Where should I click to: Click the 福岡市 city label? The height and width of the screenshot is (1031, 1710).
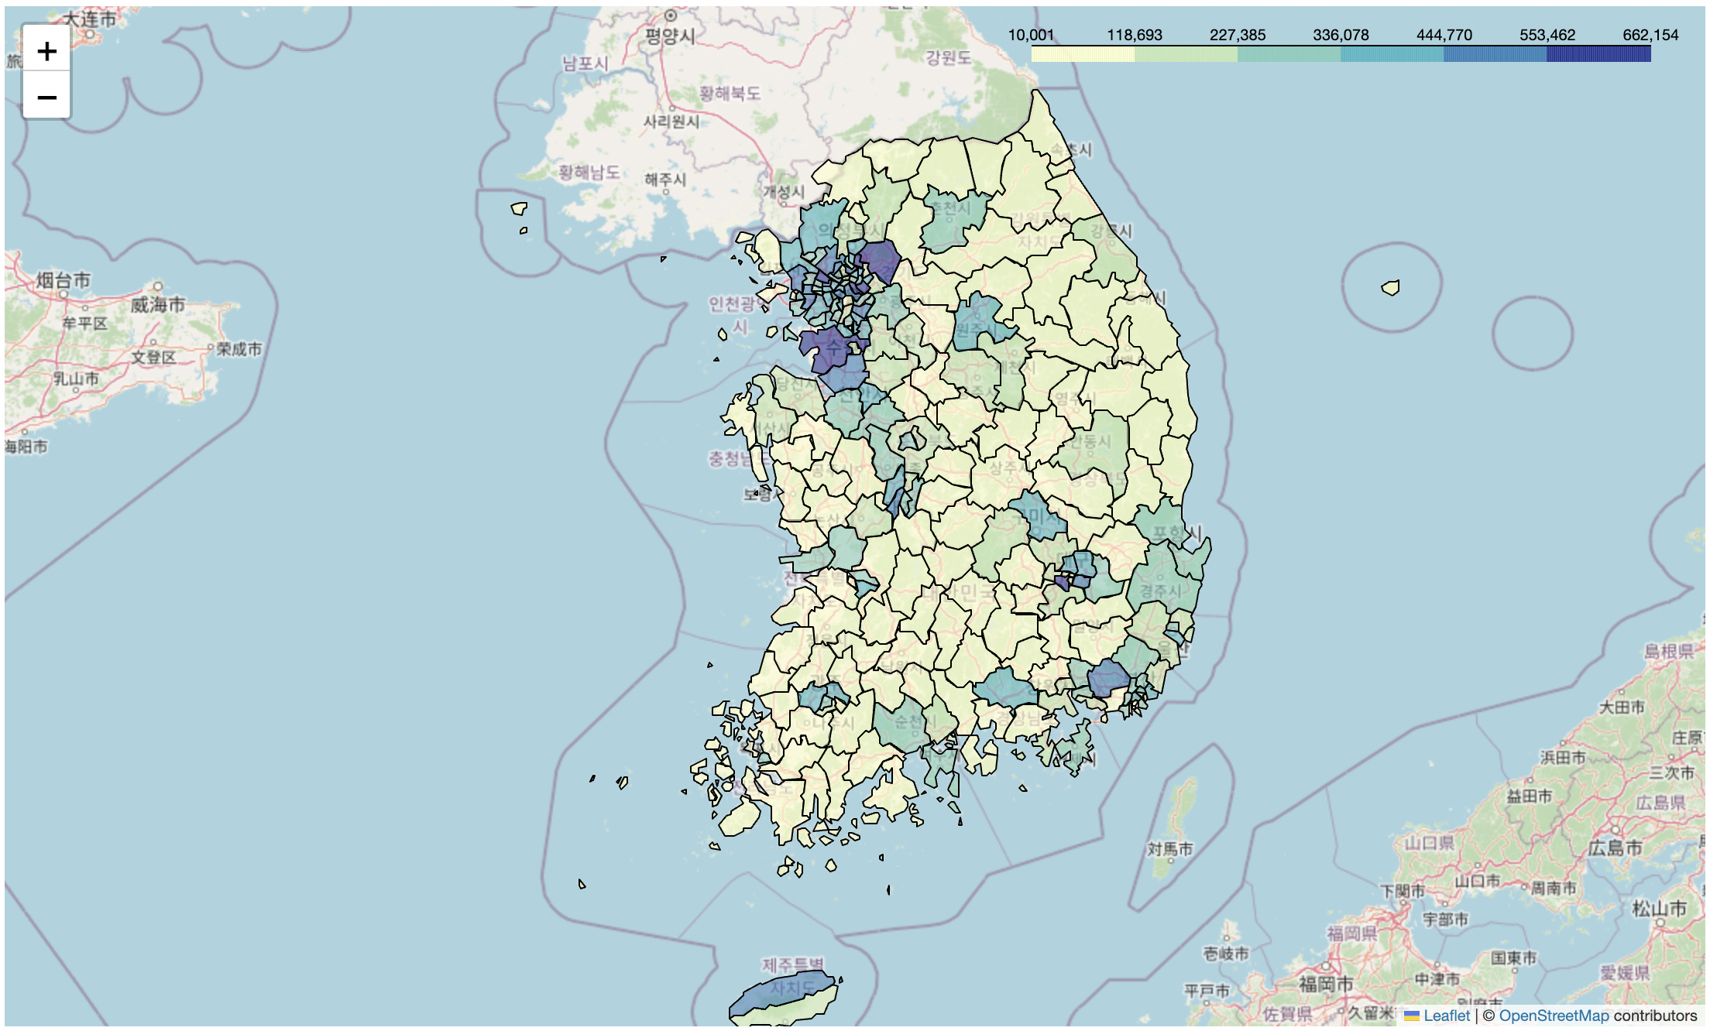[x=1326, y=984]
